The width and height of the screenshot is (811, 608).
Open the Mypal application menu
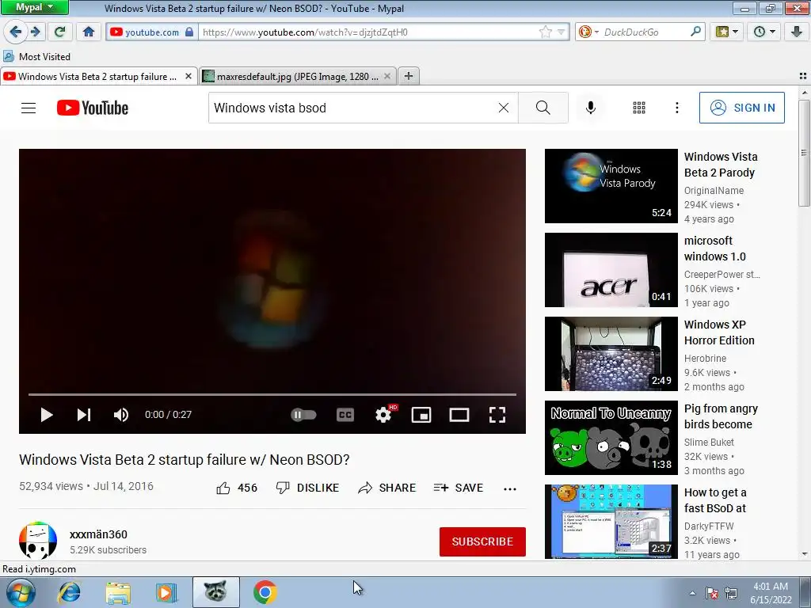point(34,8)
